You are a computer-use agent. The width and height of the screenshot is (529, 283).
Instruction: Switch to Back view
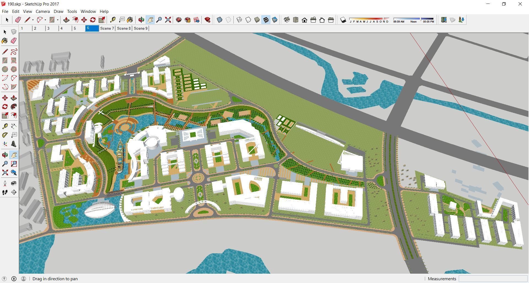pos(322,20)
